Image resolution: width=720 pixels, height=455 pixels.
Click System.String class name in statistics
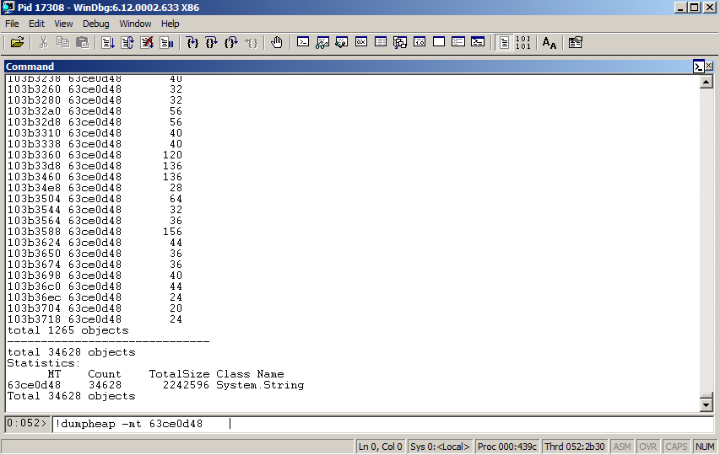point(260,385)
